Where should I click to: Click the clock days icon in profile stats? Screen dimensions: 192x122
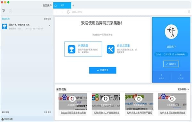point(164,54)
